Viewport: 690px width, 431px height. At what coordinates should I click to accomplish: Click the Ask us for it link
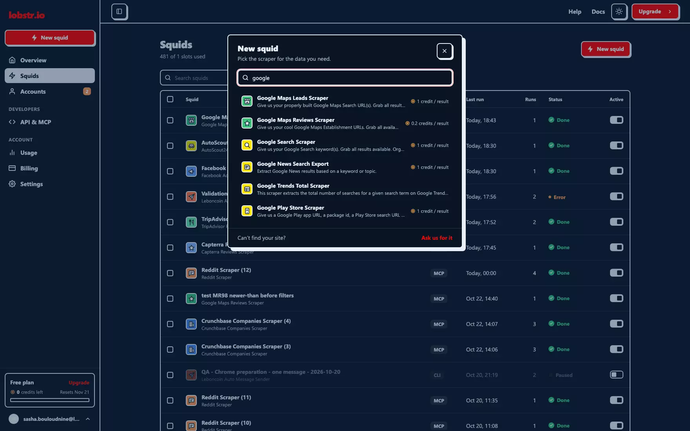[437, 238]
